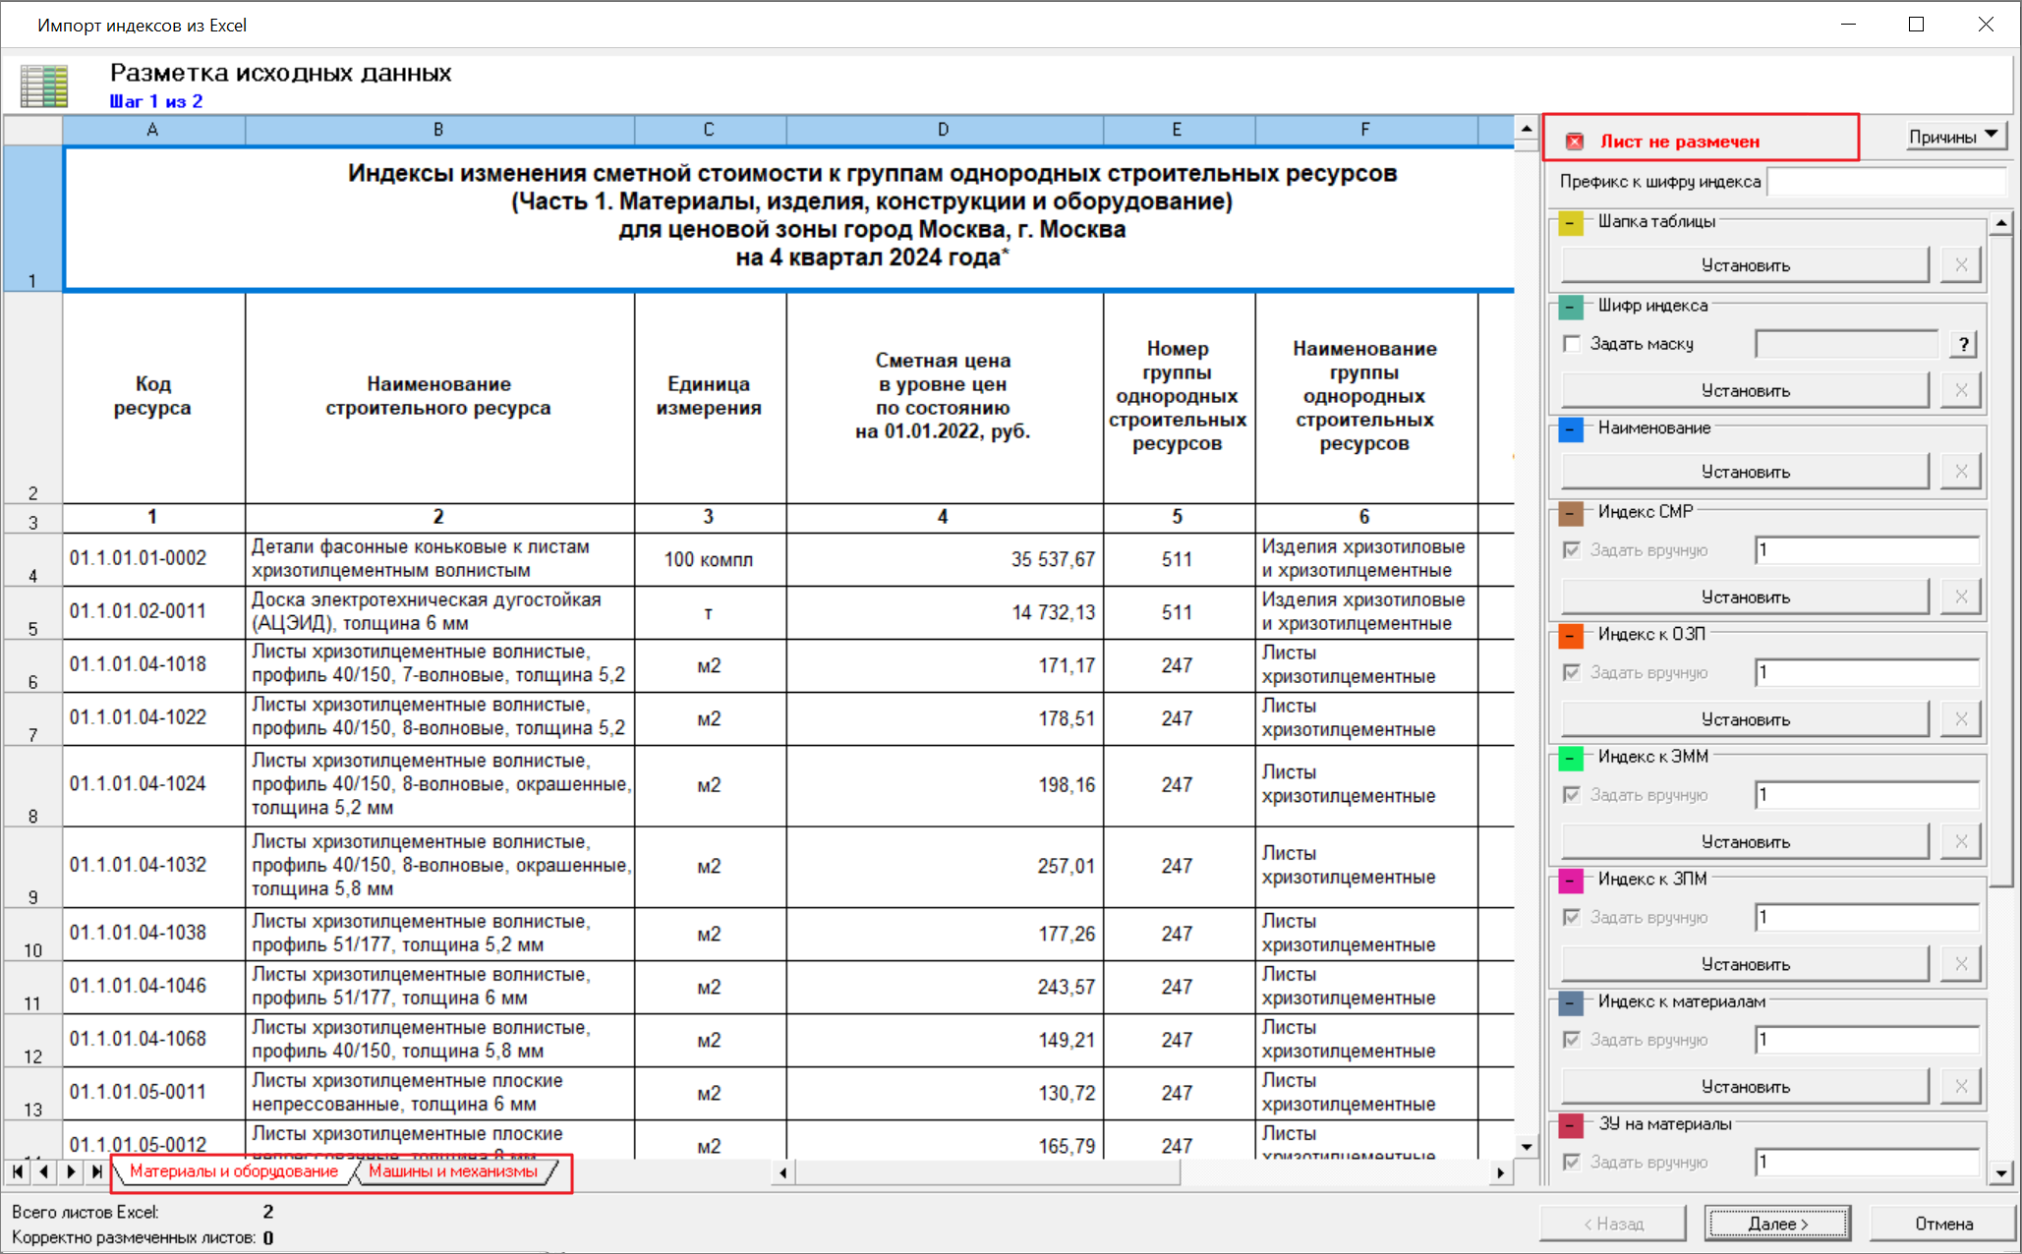Go to the next sheet tab arrow

(x=70, y=1171)
